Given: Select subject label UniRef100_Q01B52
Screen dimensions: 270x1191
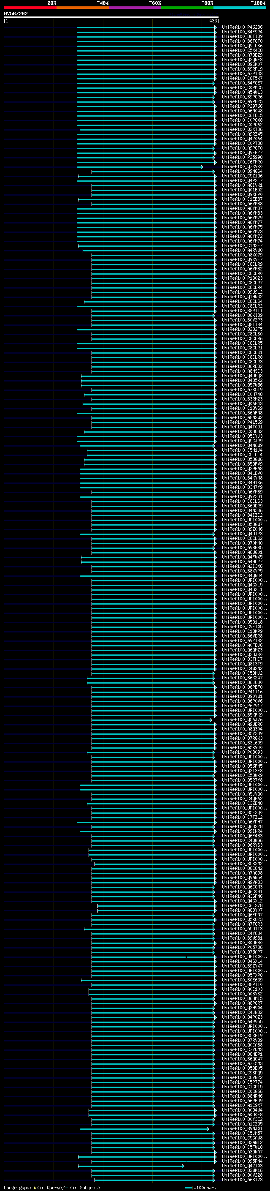Looking at the screenshot, I should (242, 190).
